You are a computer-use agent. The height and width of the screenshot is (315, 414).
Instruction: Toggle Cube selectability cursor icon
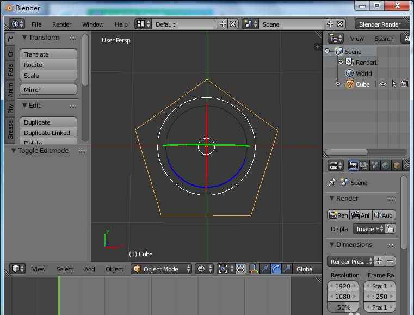[x=394, y=84]
